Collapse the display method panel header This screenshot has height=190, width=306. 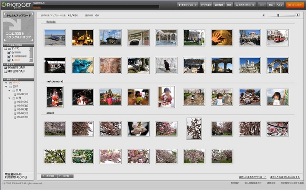[x=18, y=64]
